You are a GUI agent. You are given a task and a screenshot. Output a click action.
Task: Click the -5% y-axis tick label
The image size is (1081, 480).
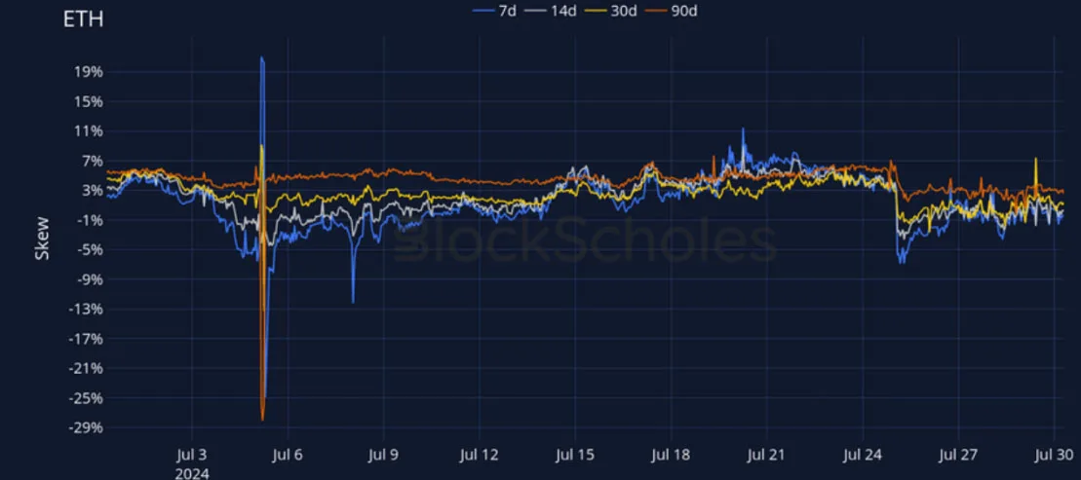coord(93,250)
